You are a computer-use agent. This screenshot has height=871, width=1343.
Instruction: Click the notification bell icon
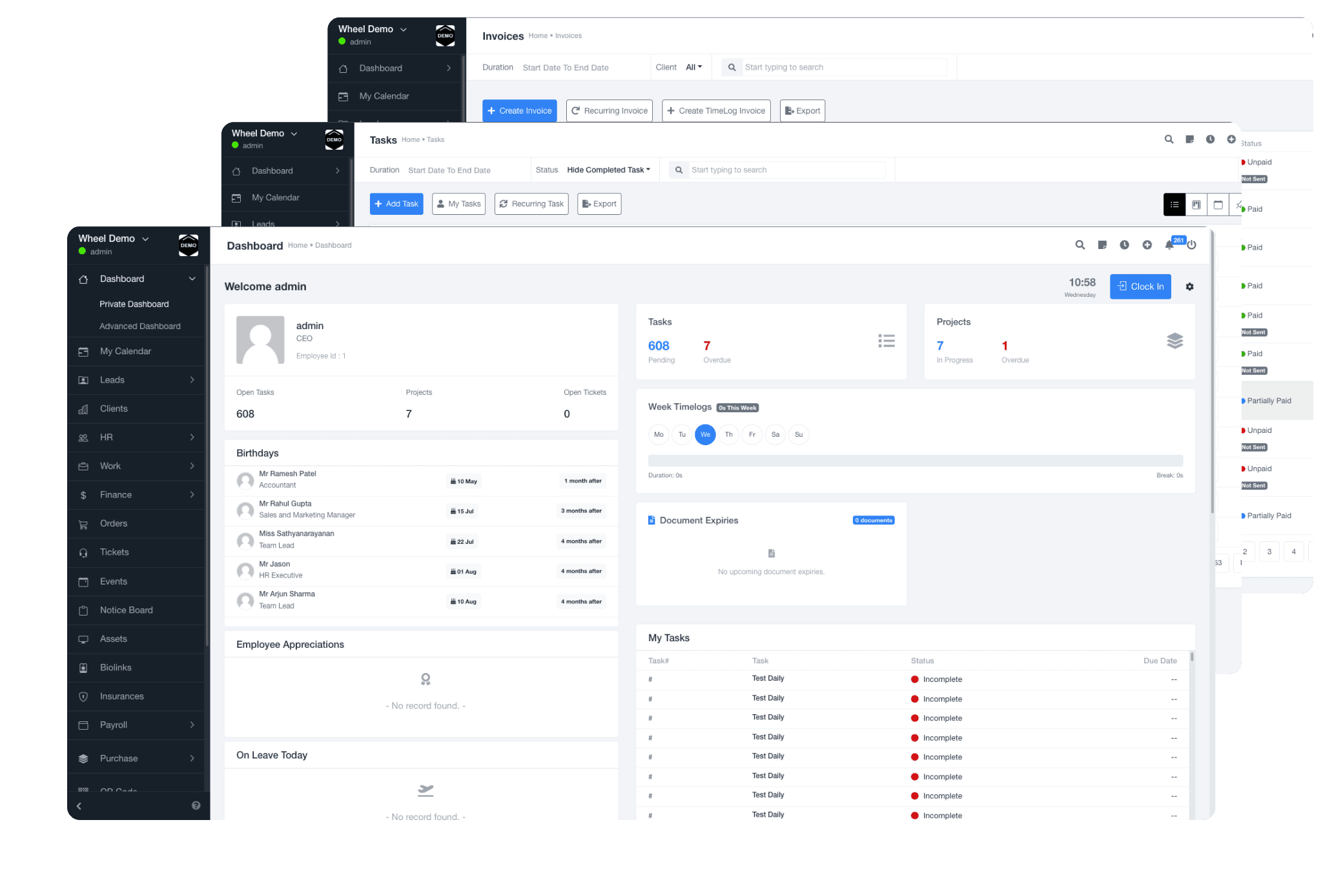(x=1169, y=245)
